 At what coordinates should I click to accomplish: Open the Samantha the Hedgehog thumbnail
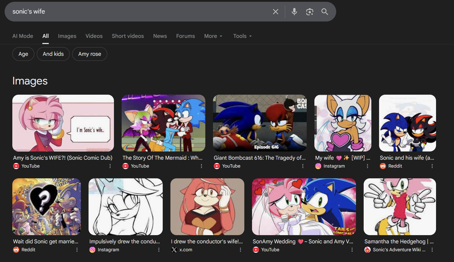click(400, 207)
